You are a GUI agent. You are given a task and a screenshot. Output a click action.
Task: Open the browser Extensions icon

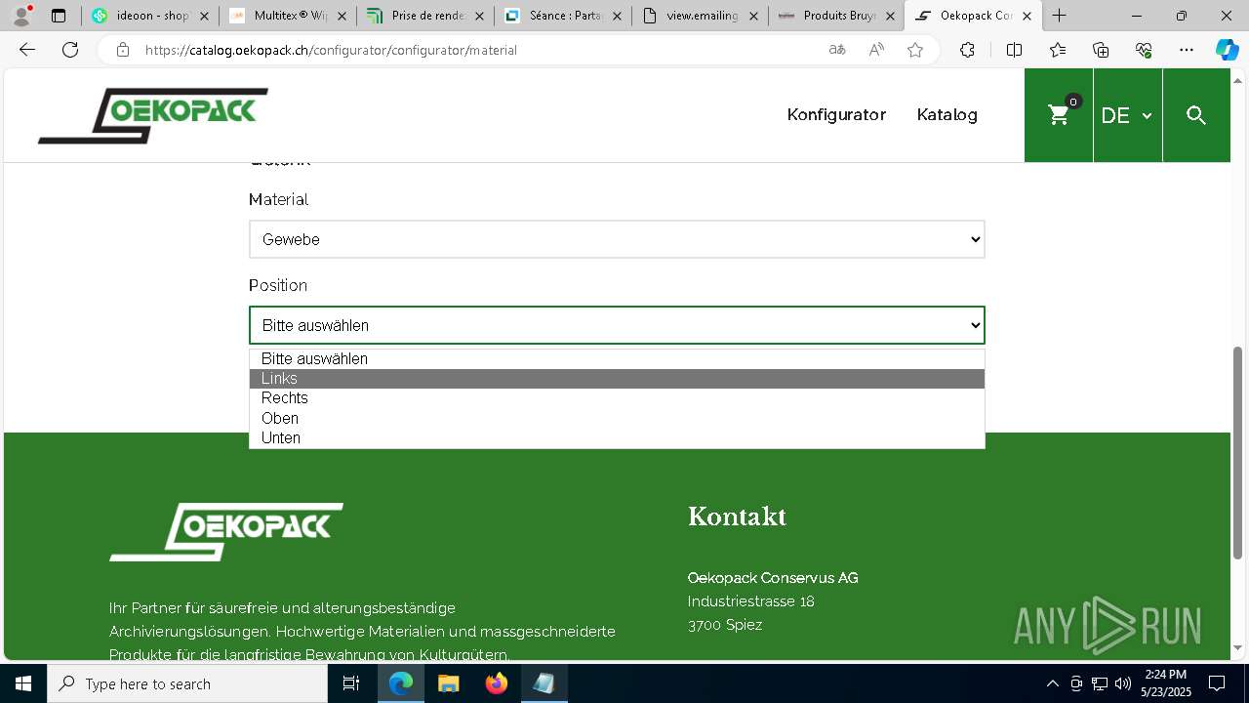(967, 50)
